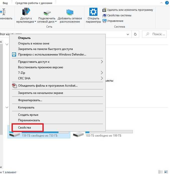
Task: Click the Windows Defender shield icon
Action: click(x=14, y=54)
